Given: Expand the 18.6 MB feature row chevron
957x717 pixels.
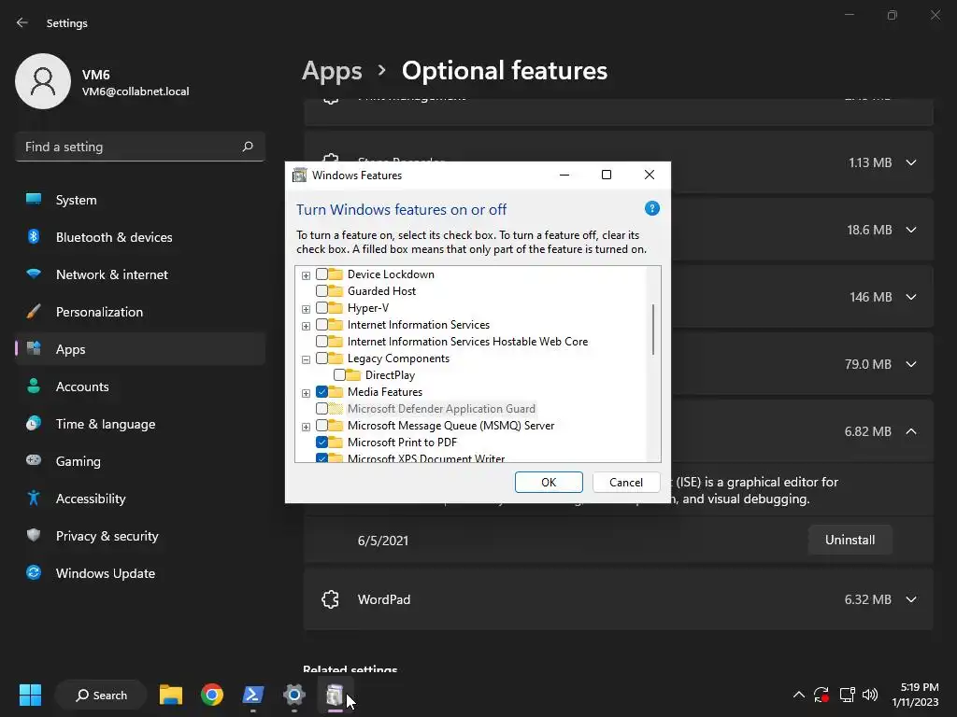Looking at the screenshot, I should (911, 230).
